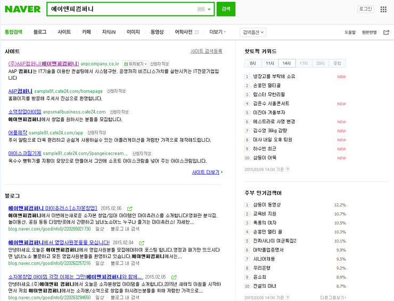Select the 동영상 tab
Viewport: 394px width, 301px height.
157,32
